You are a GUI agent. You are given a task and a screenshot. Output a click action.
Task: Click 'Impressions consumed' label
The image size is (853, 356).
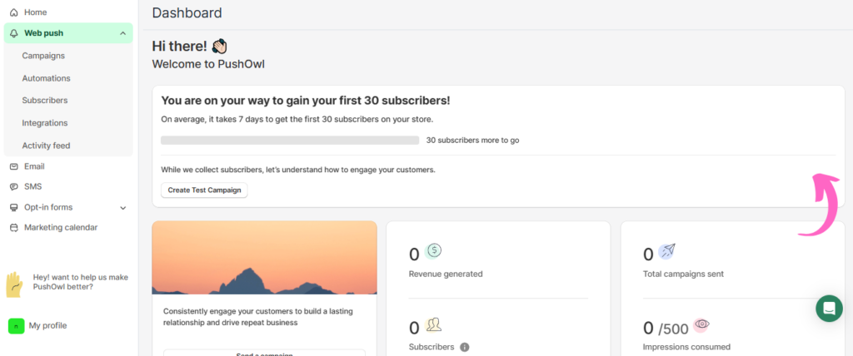click(686, 347)
